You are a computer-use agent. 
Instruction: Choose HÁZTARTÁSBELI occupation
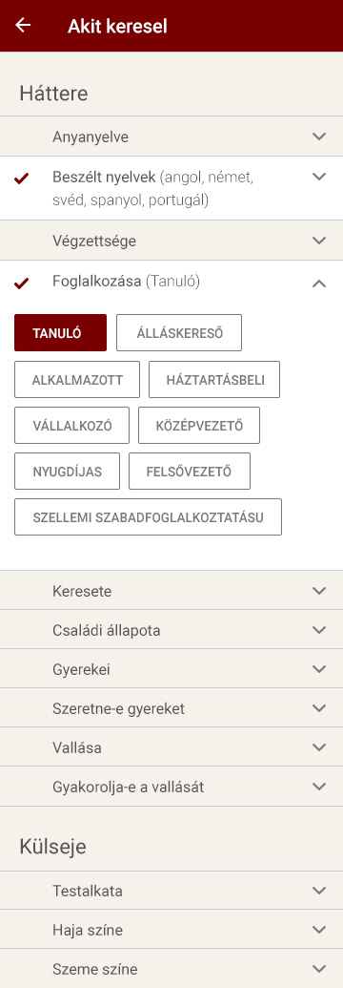[214, 379]
